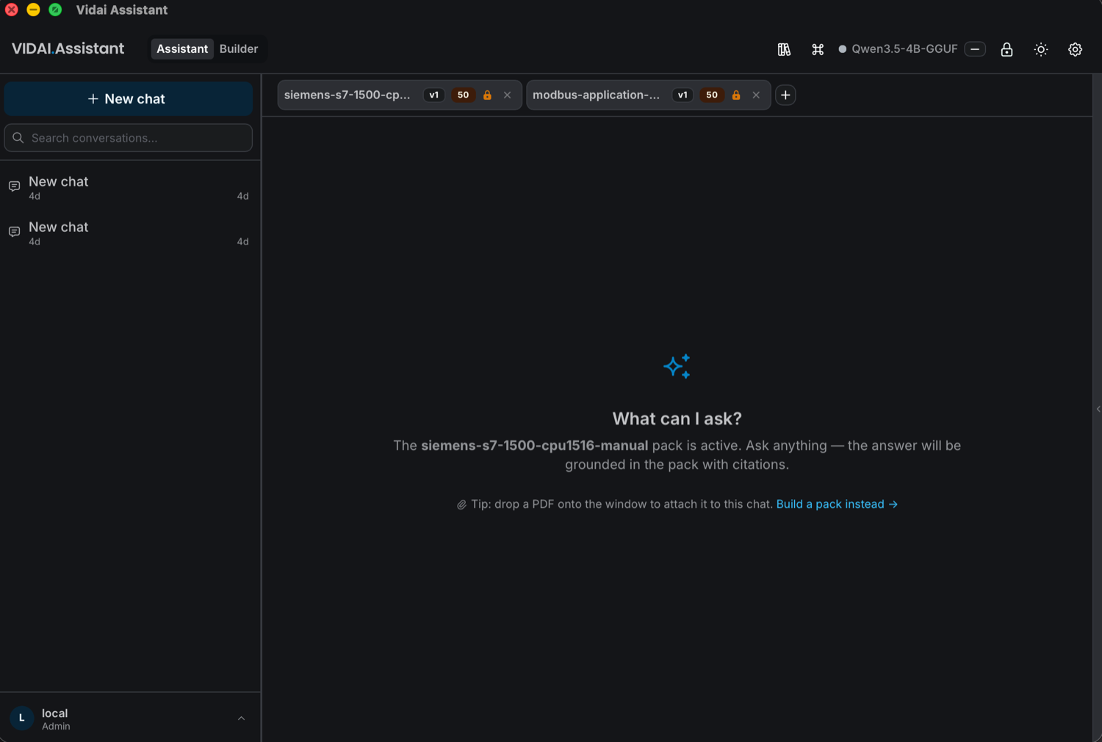
Task: Expand the local Admin user menu chevron
Action: tap(241, 719)
